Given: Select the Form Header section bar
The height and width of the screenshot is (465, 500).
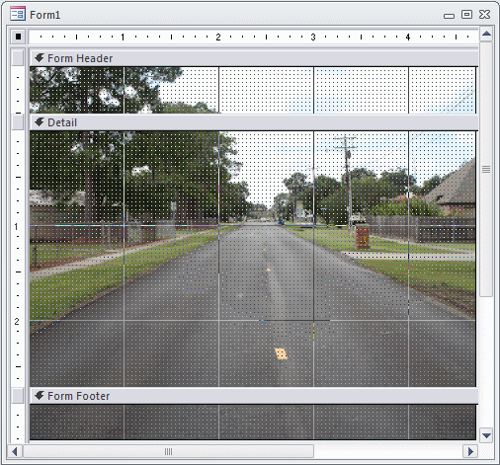Looking at the screenshot, I should click(x=254, y=58).
